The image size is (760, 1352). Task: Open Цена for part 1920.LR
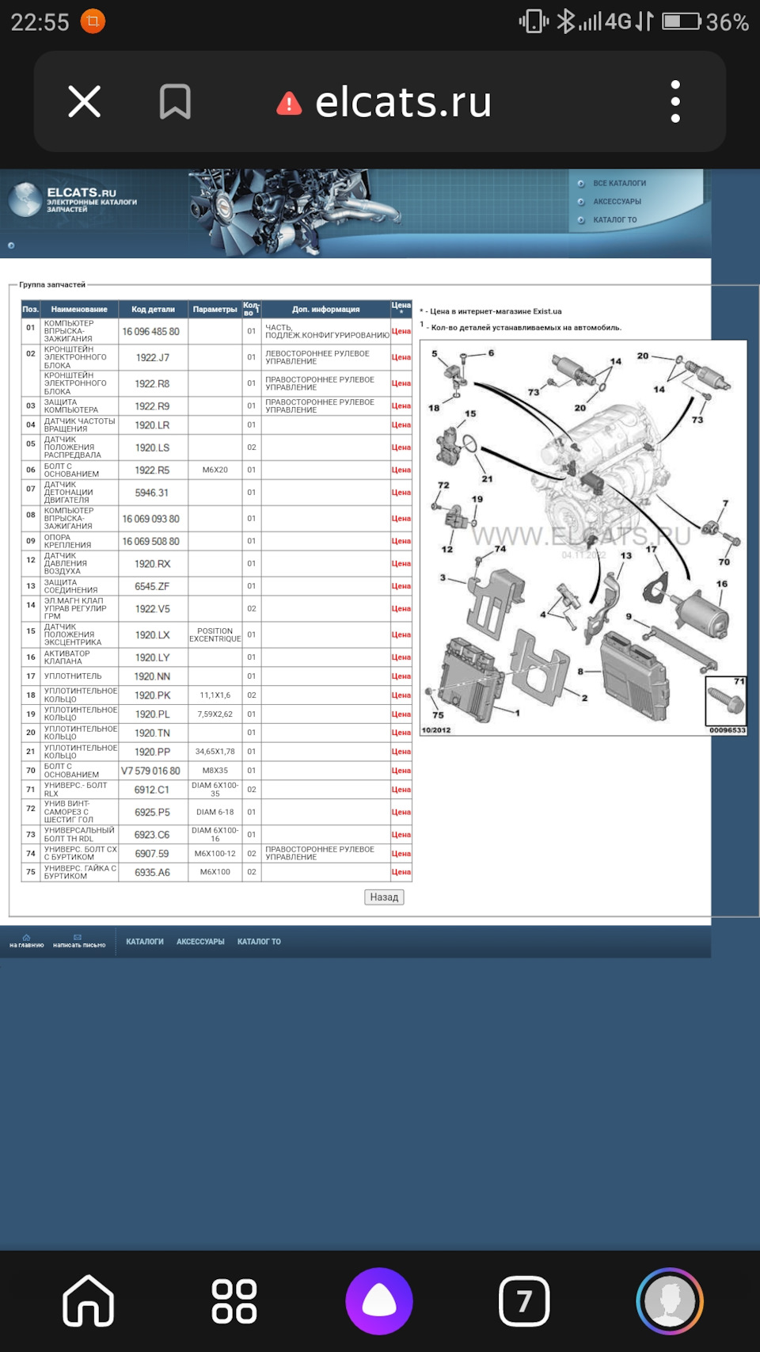[401, 425]
